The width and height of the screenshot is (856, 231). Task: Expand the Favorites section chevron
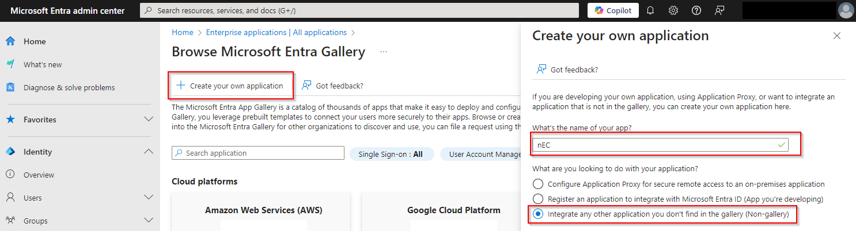149,120
